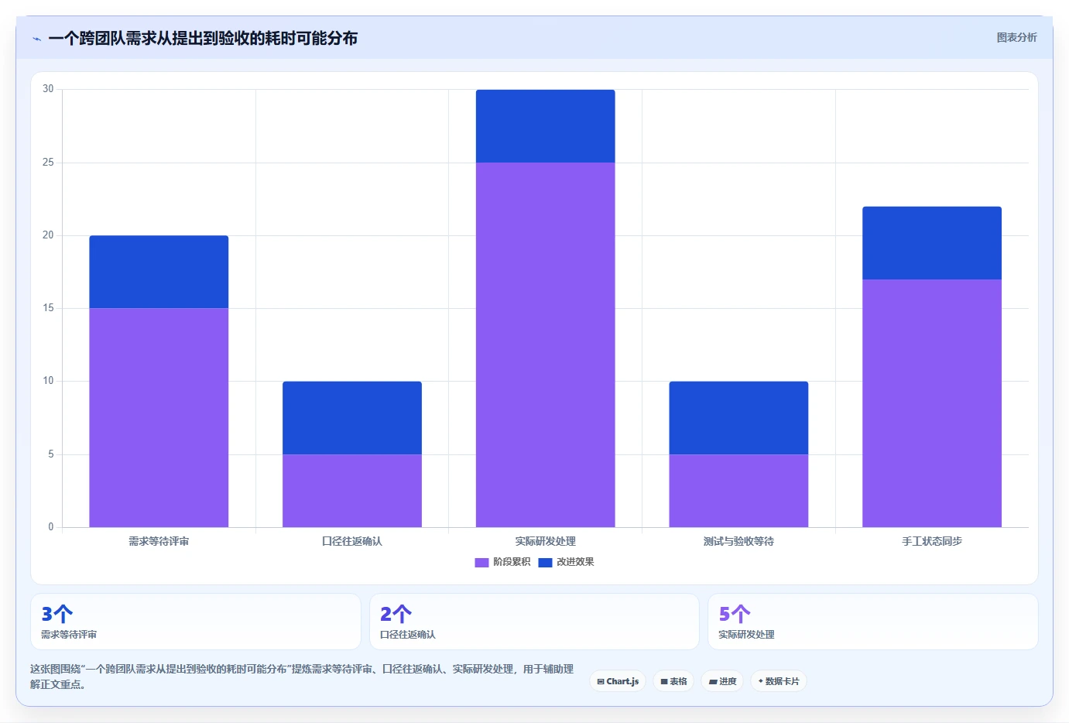Click the chart title 一个跨团队需求从提出到验收的耗时可能分布
1069x723 pixels.
(203, 38)
